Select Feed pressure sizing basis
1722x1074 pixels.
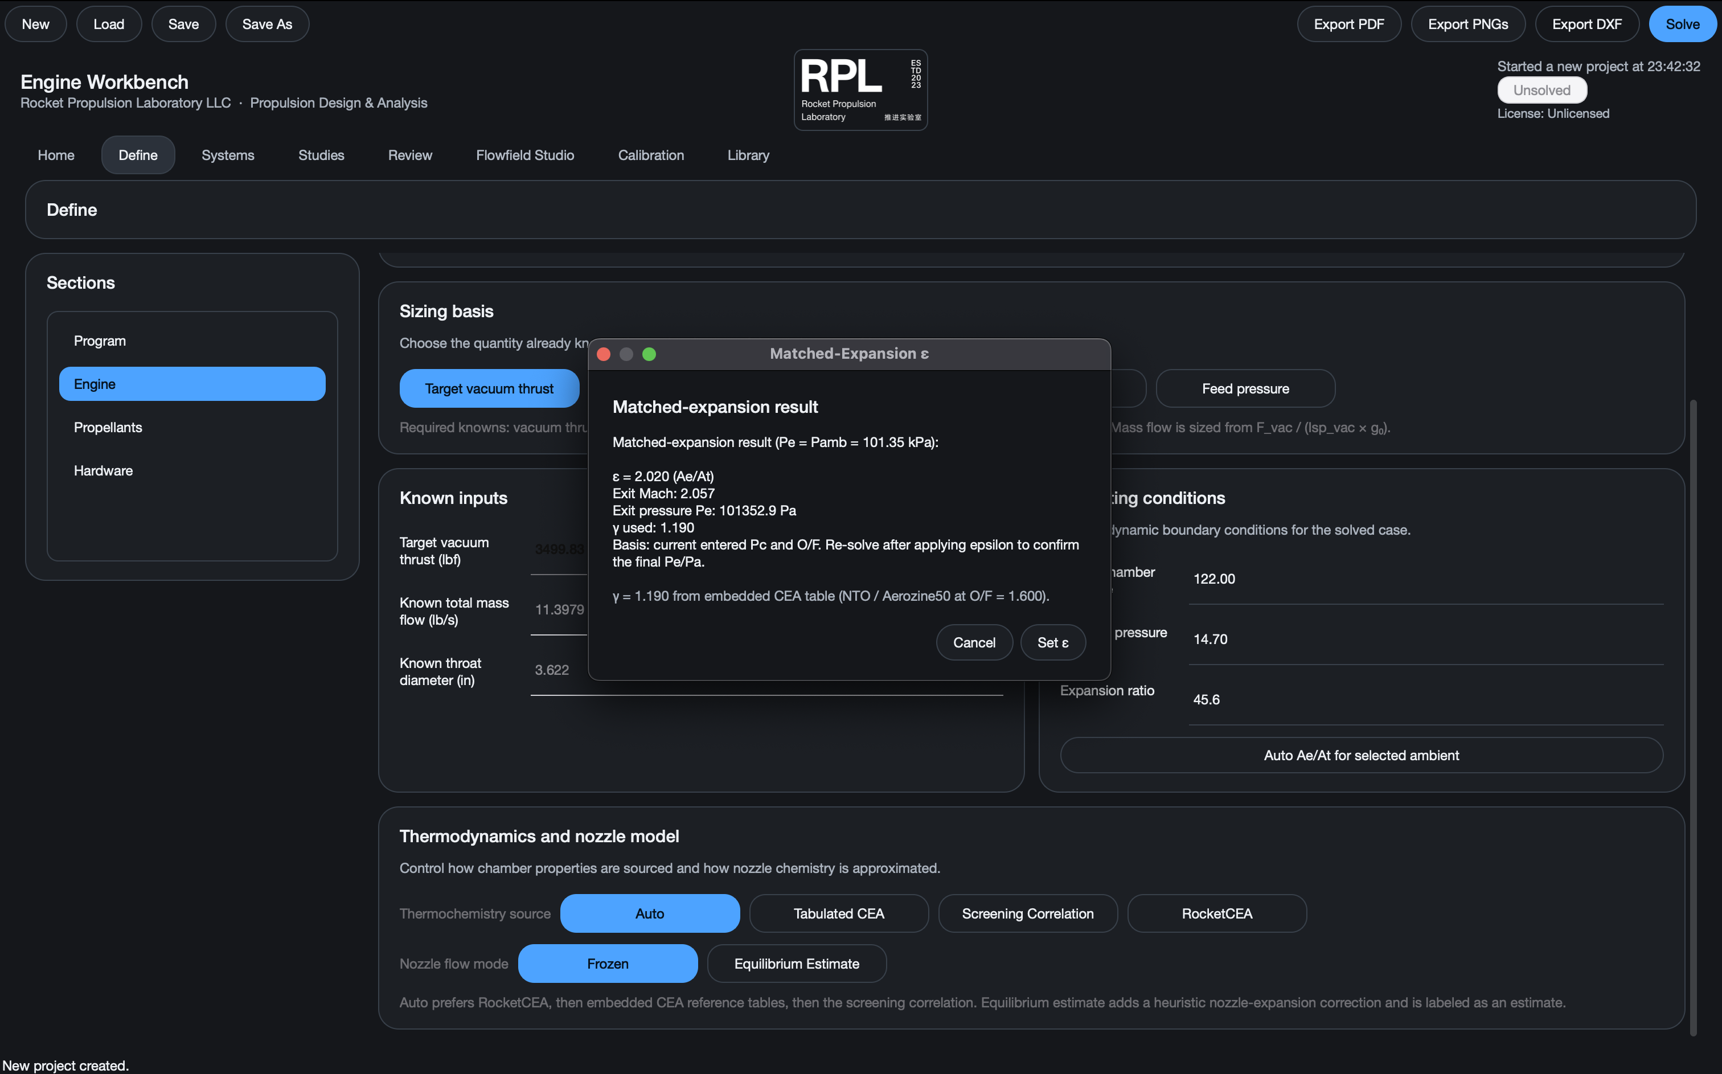(x=1245, y=388)
